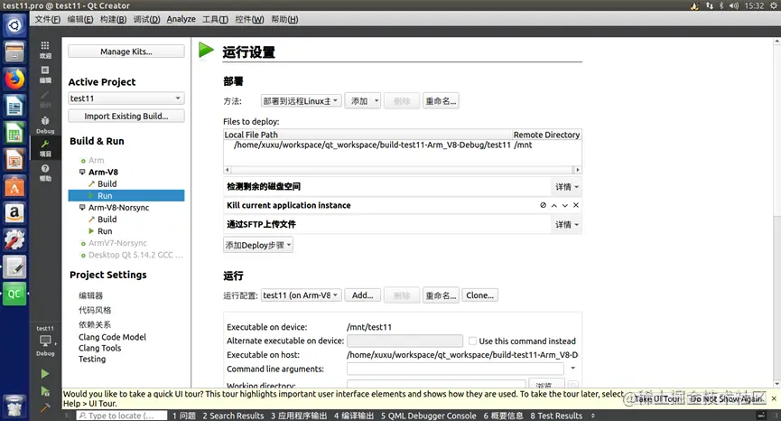Screen dimensions: 781x421
Task: Open deploy method dropdown 部署到远程Linux主
Action: pyautogui.click(x=301, y=101)
